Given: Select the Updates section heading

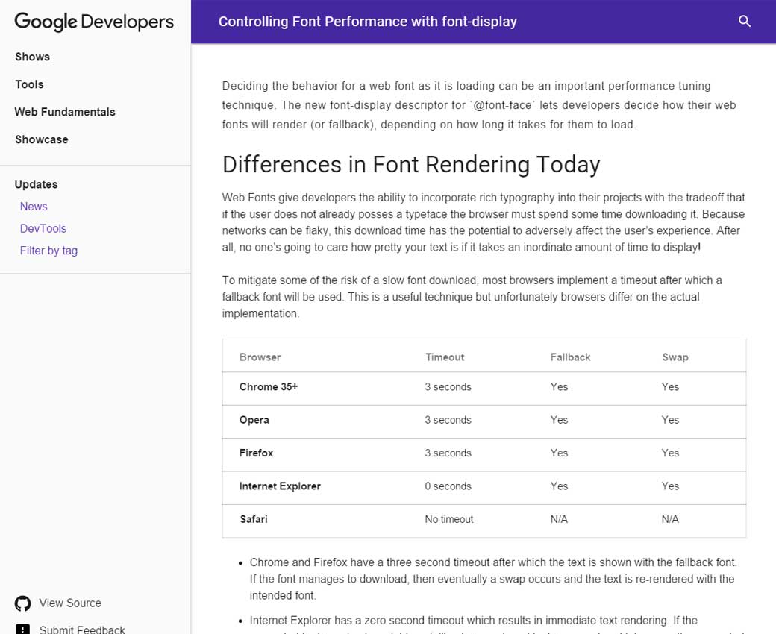Looking at the screenshot, I should [x=36, y=184].
